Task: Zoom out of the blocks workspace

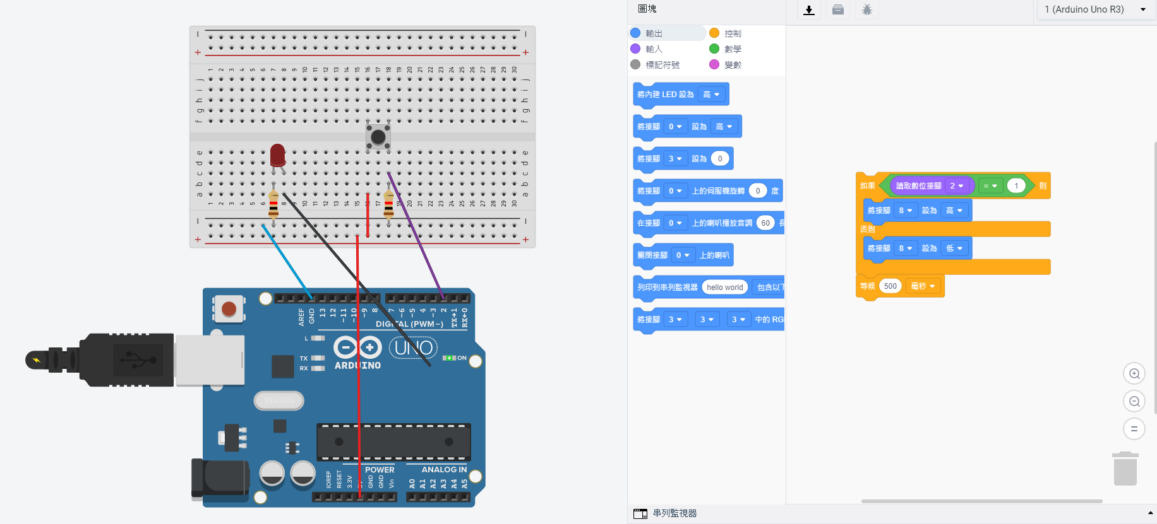Action: pos(1134,402)
